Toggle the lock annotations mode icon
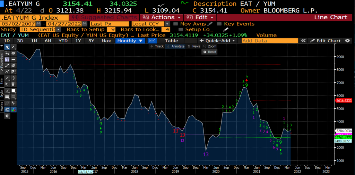This screenshot has height=175, width=355. [x=14, y=104]
